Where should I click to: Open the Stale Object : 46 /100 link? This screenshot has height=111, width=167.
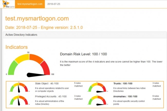(x=47, y=84)
